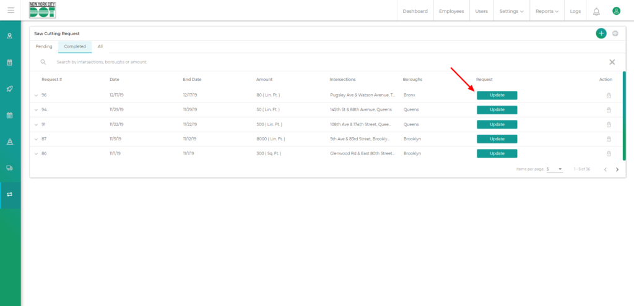Screen dimensions: 634x306
Task: Open the hamburger menu
Action: click(x=11, y=11)
